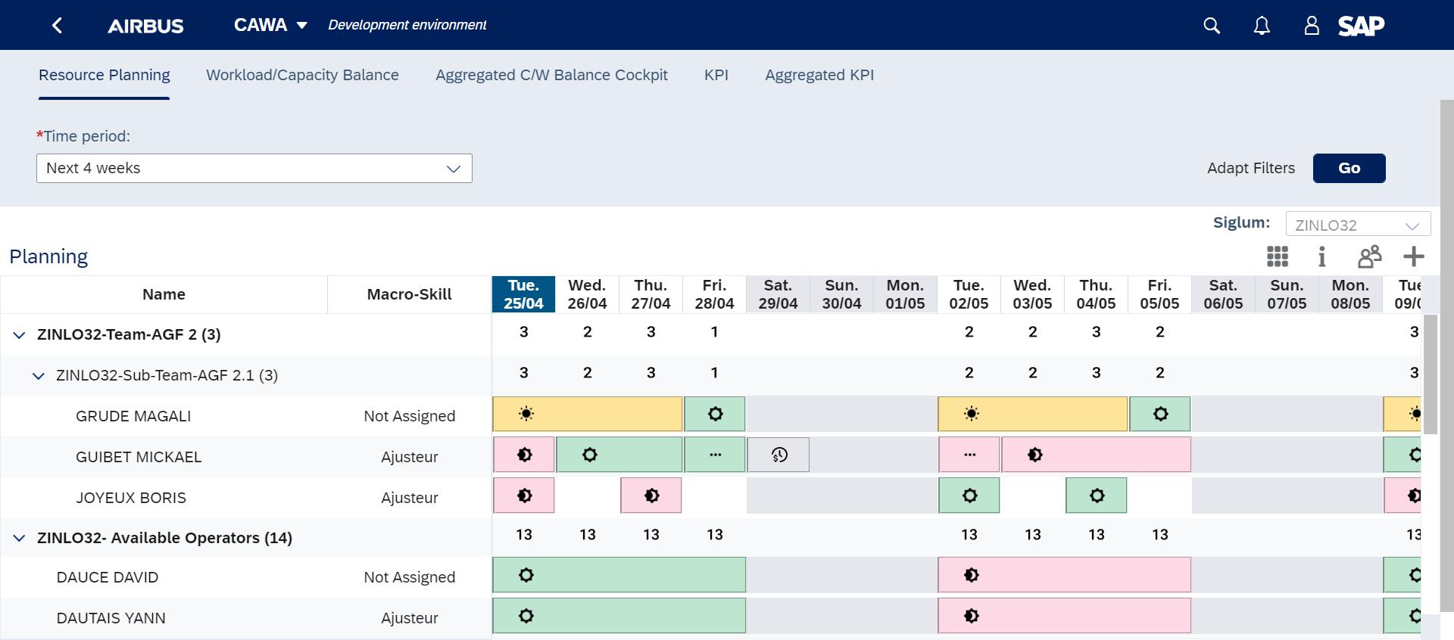Collapse ZINLO32-Sub-Team-AGF 2.1 group
This screenshot has height=640, width=1454.
point(39,375)
